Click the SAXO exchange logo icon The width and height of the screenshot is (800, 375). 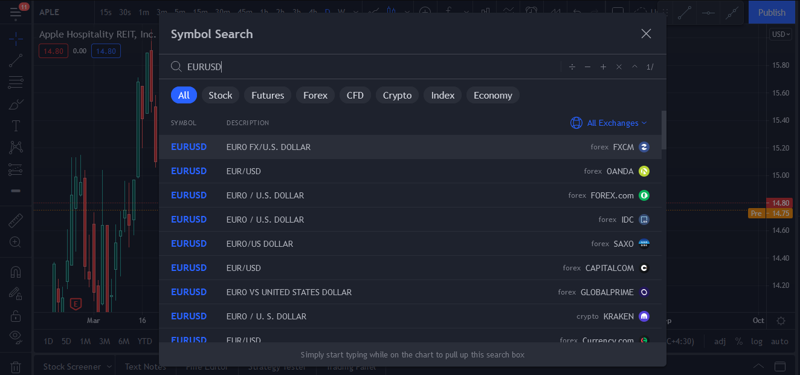(x=644, y=244)
